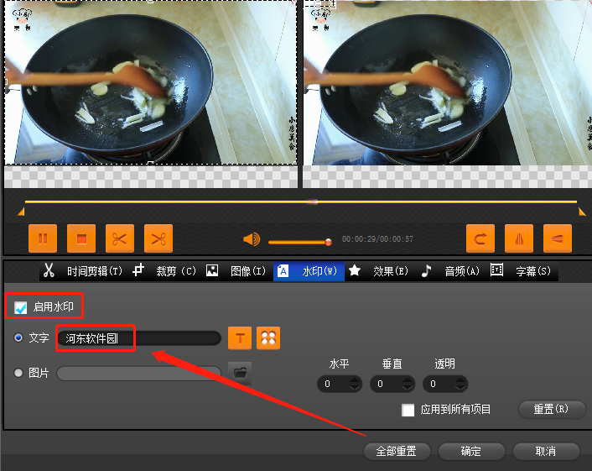Click the volume slider handle
The width and height of the screenshot is (592, 471).
[329, 242]
